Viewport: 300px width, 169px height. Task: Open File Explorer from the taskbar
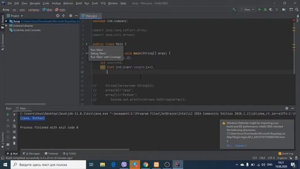(103, 165)
